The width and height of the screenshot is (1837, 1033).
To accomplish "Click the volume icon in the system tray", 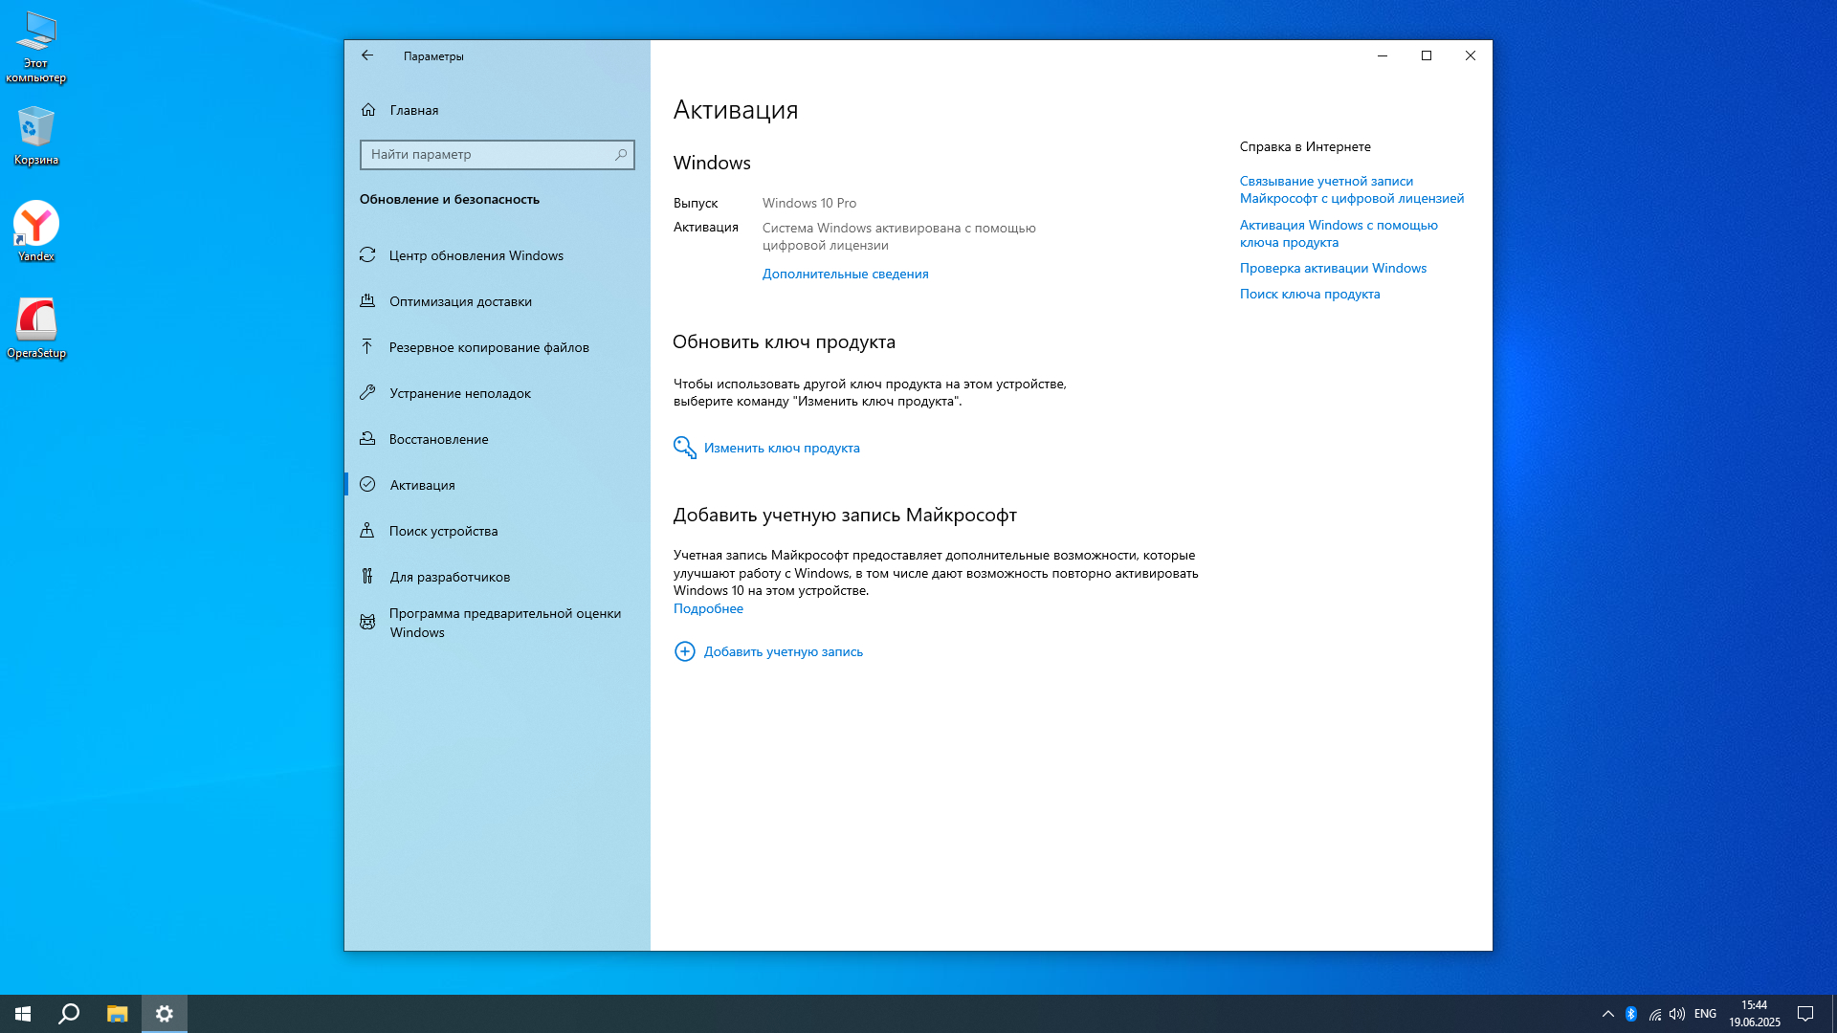I will [x=1677, y=1014].
